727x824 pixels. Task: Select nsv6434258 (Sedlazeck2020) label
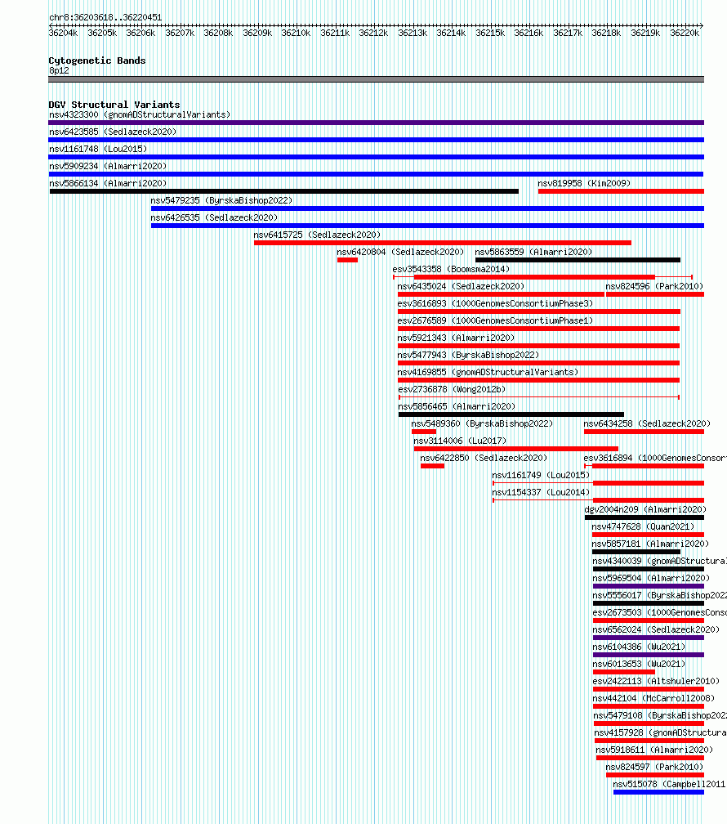pyautogui.click(x=647, y=423)
